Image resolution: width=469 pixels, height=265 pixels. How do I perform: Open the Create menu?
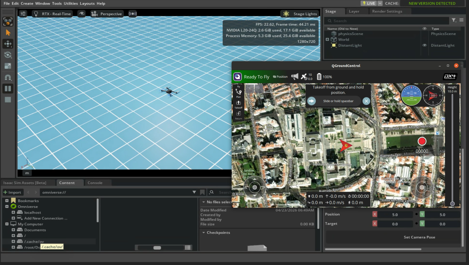pos(27,3)
